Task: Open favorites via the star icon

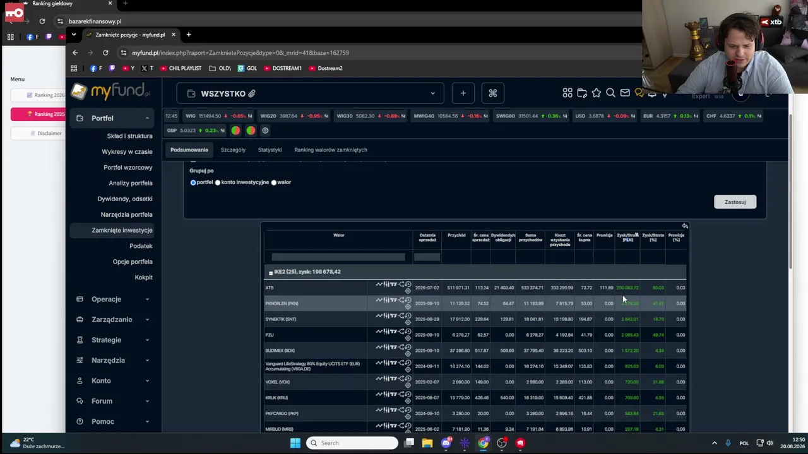Action: pos(596,93)
